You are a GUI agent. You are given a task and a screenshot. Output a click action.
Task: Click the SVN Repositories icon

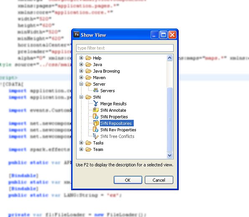pyautogui.click(x=96, y=123)
